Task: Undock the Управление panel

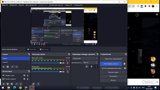Action: point(126,54)
